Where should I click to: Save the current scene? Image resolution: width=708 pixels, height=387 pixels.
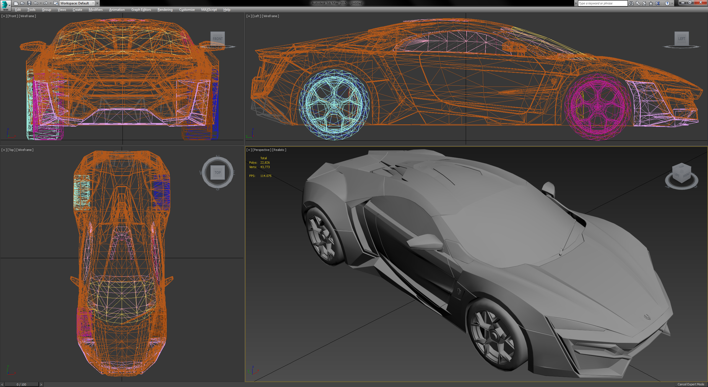tap(29, 3)
